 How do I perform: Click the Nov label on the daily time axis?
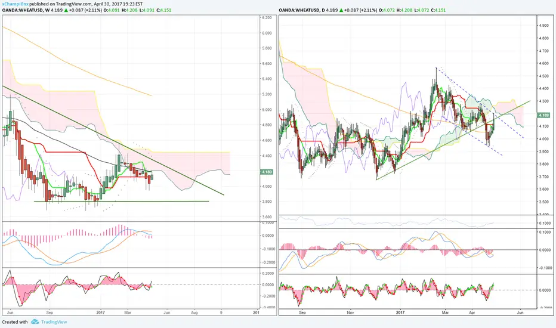[x=350, y=312]
